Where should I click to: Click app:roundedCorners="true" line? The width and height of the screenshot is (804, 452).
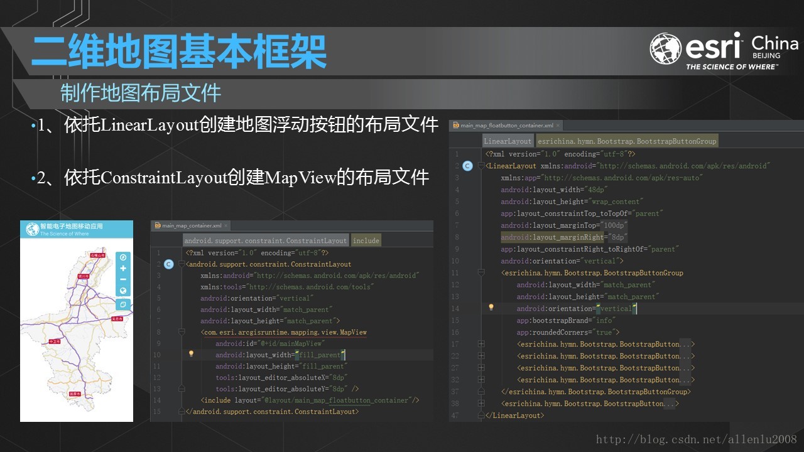(x=568, y=332)
